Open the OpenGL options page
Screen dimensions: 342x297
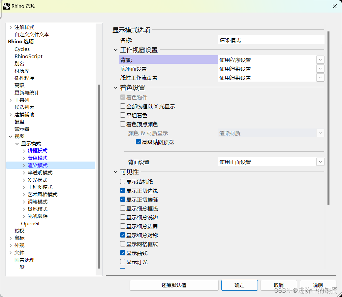click(x=31, y=224)
